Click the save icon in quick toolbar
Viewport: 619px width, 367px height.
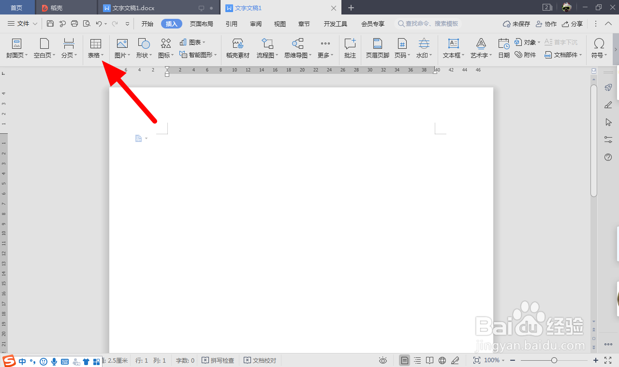[x=50, y=24]
